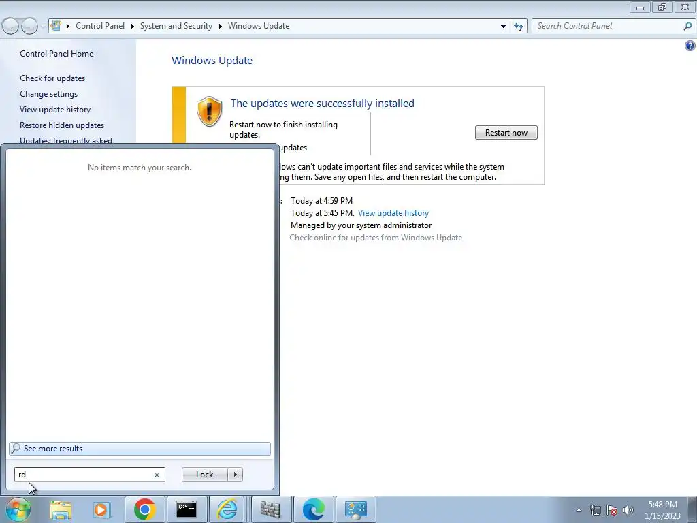Clear the Start menu search text
Viewport: 697px width, 523px height.
tap(157, 475)
